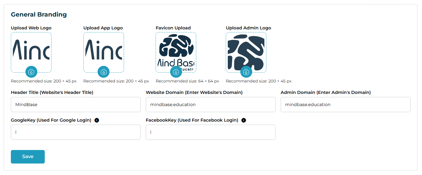Click the Admin Domain field label

(x=325, y=93)
